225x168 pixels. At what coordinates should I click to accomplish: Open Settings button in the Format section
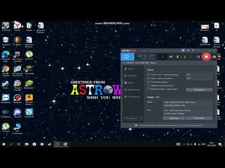tap(199, 118)
